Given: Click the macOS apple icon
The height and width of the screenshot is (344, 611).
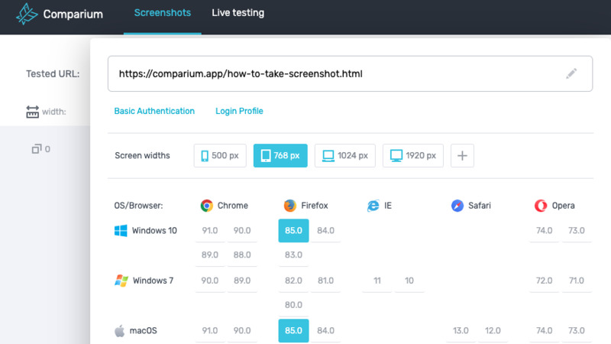Looking at the screenshot, I should click(x=120, y=331).
